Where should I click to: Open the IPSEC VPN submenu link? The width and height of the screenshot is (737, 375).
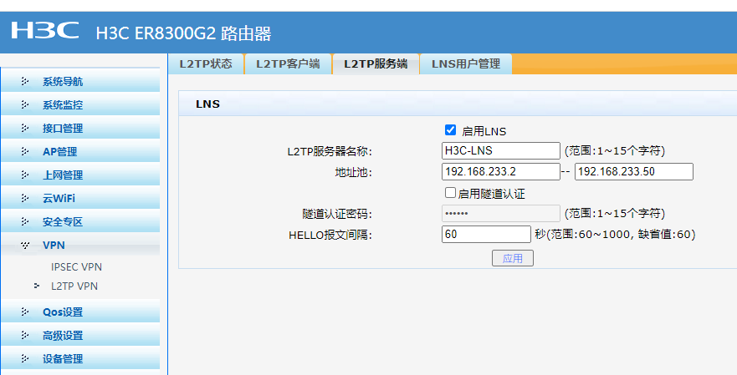[x=77, y=267]
